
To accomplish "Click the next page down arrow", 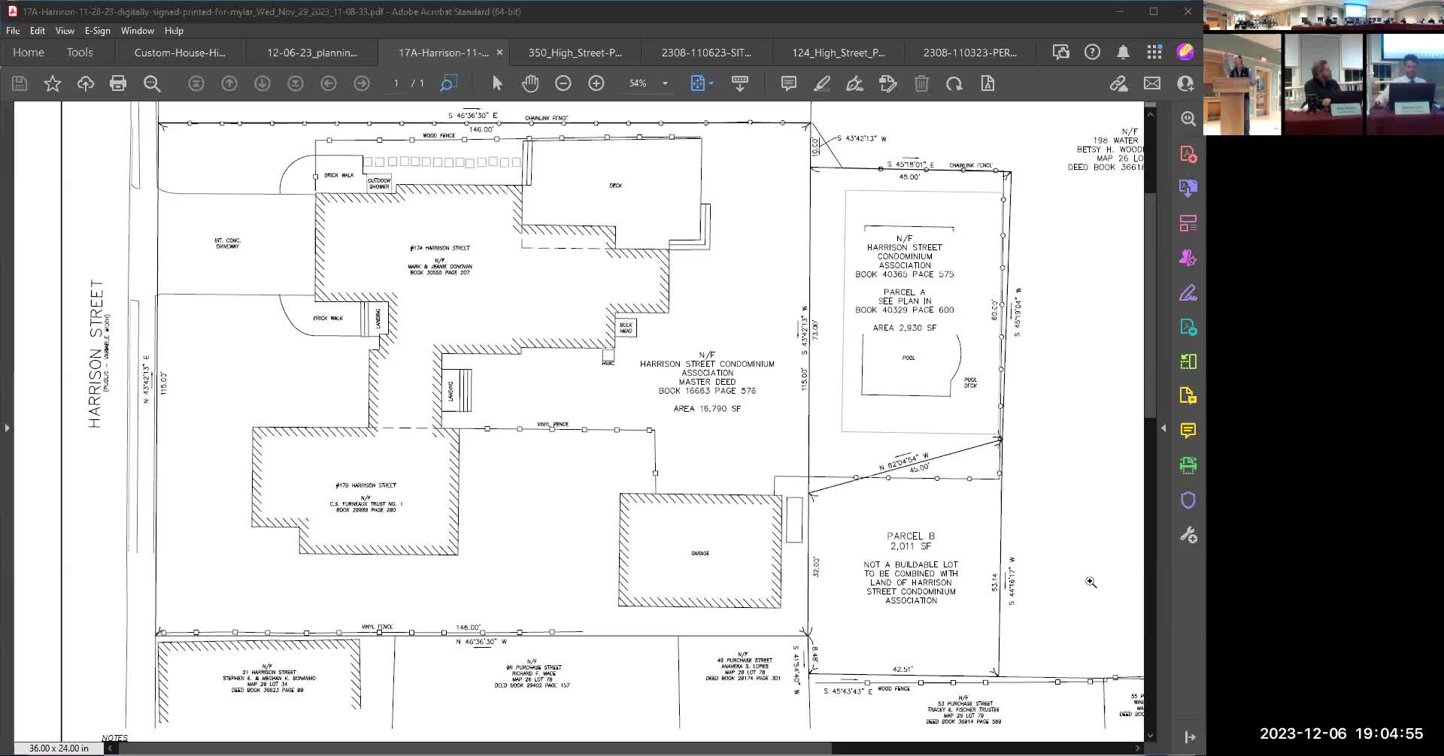I will (x=262, y=83).
